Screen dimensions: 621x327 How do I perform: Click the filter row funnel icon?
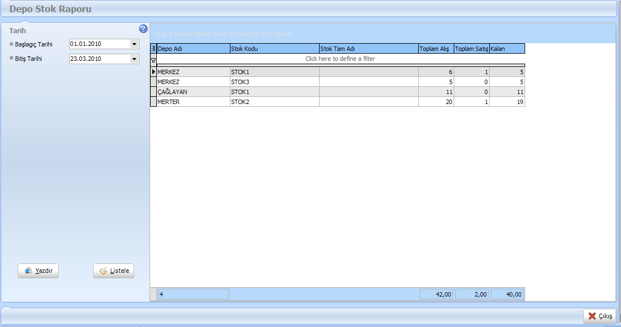(153, 59)
